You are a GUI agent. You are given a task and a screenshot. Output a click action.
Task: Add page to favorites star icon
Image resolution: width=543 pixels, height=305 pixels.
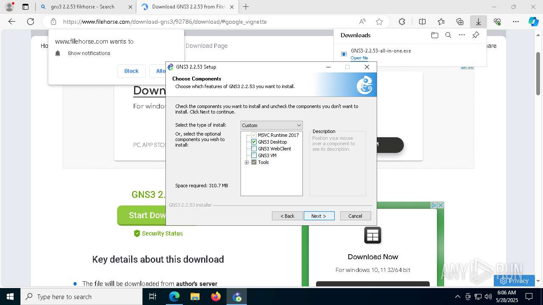click(x=379, y=22)
